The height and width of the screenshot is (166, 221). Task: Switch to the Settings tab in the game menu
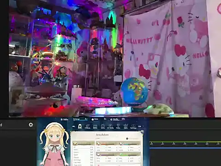[133, 126]
